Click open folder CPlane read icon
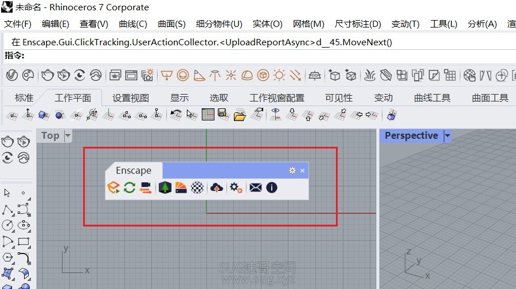This screenshot has width=516, height=289. tap(240, 115)
